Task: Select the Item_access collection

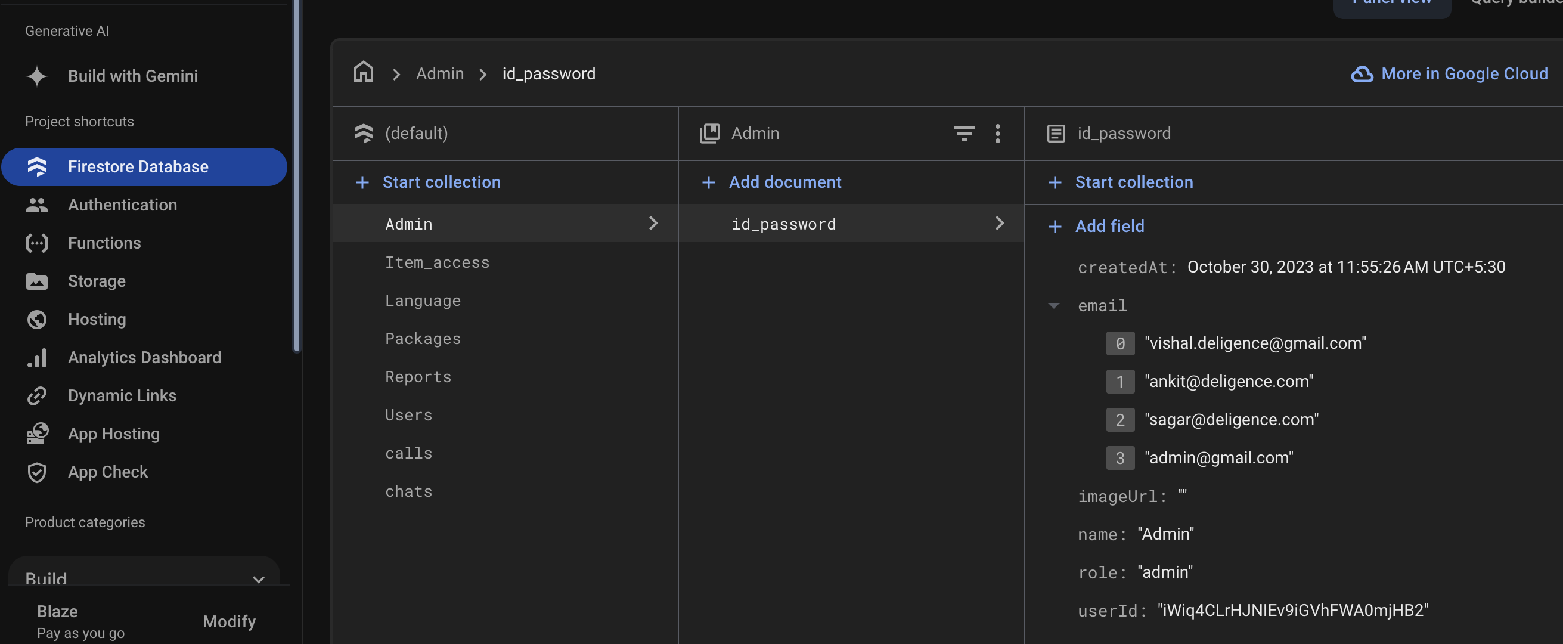Action: tap(505, 262)
